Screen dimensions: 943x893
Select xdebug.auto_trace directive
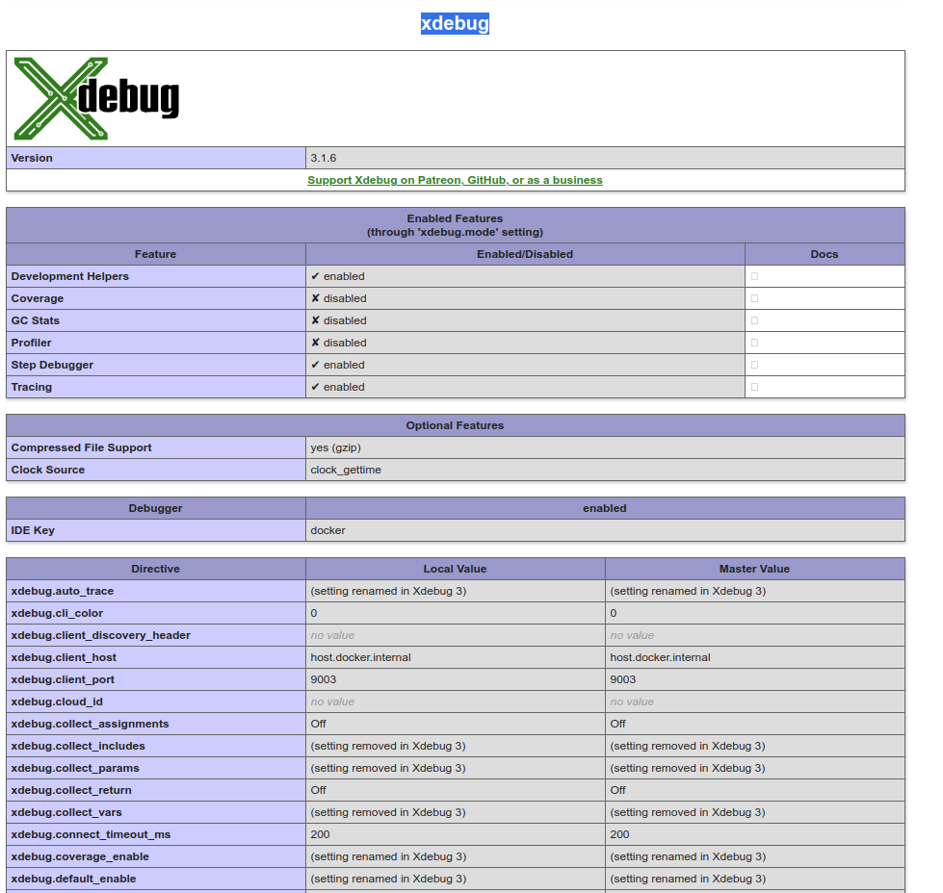pos(63,592)
